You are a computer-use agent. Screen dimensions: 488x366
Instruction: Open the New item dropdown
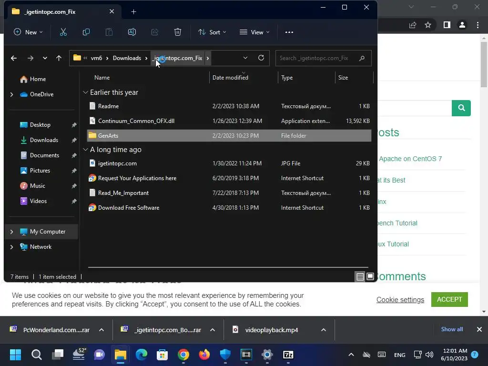(x=28, y=32)
